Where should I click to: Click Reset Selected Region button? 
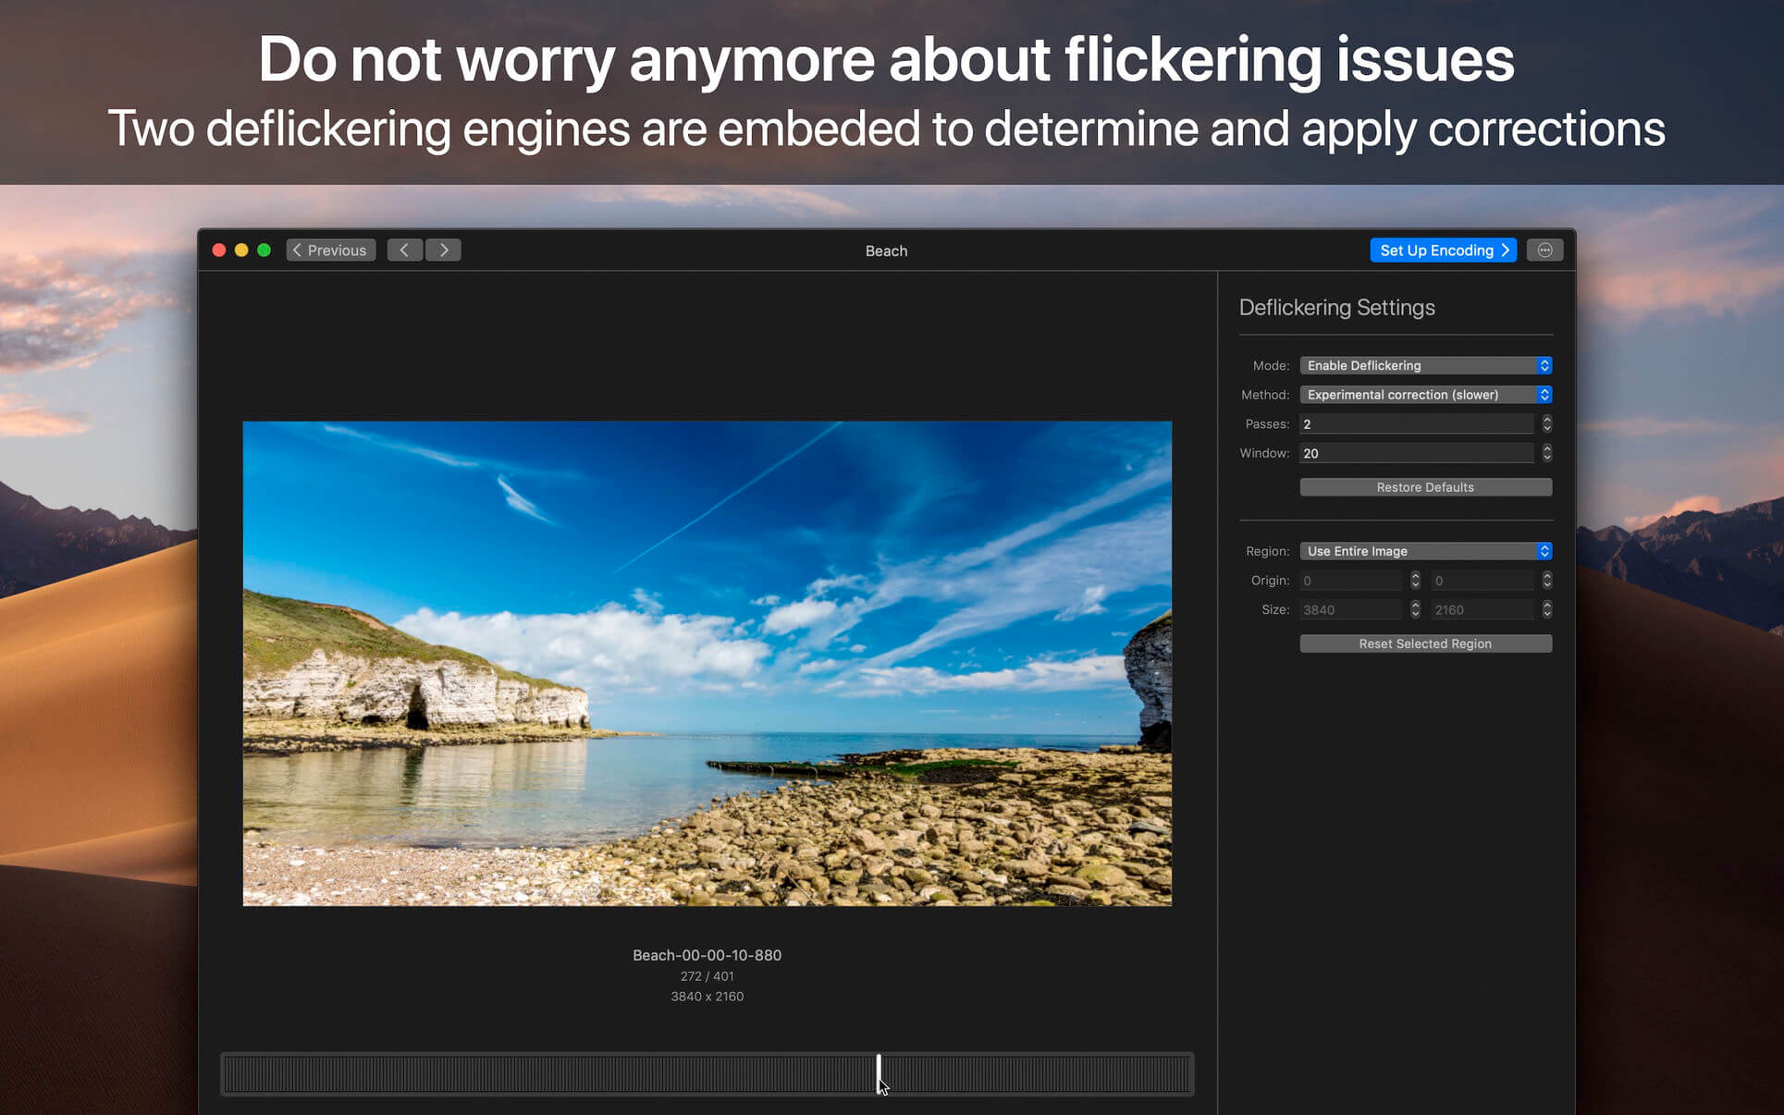[1424, 643]
